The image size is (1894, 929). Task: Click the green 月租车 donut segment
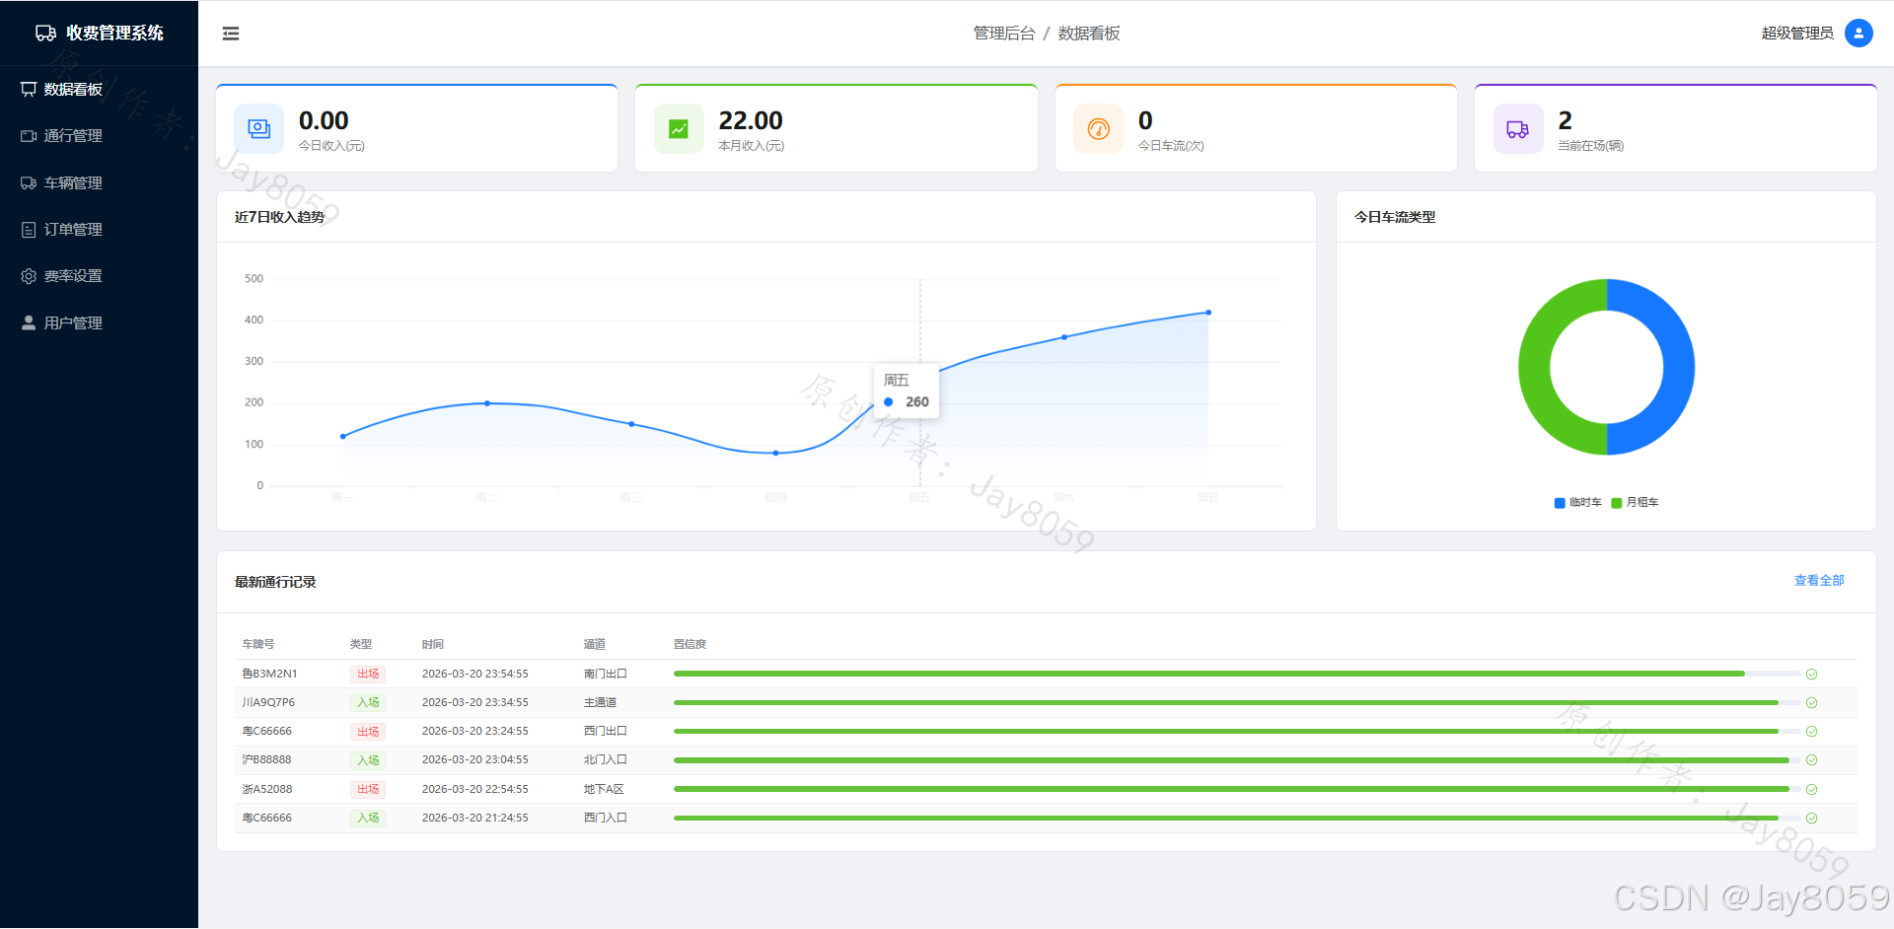click(1534, 367)
